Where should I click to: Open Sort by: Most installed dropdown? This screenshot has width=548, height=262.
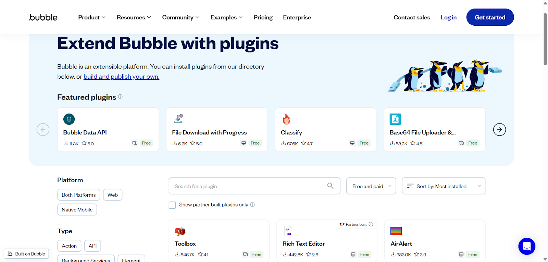444,186
